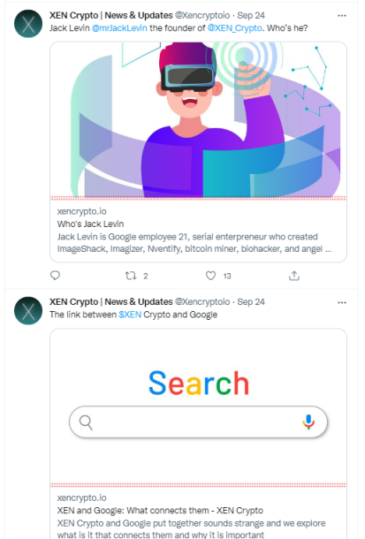
Task: Open the "Who's Jack Levin" article title
Action: coord(90,224)
